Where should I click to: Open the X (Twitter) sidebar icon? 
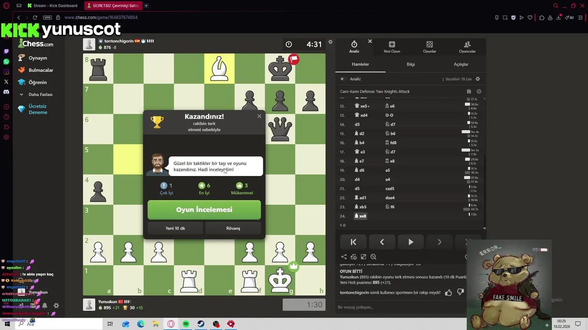click(x=6, y=82)
